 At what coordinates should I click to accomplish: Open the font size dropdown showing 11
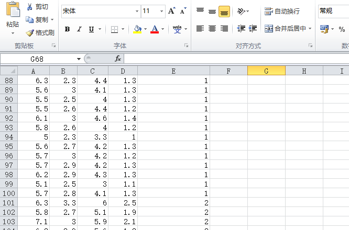[x=161, y=11]
